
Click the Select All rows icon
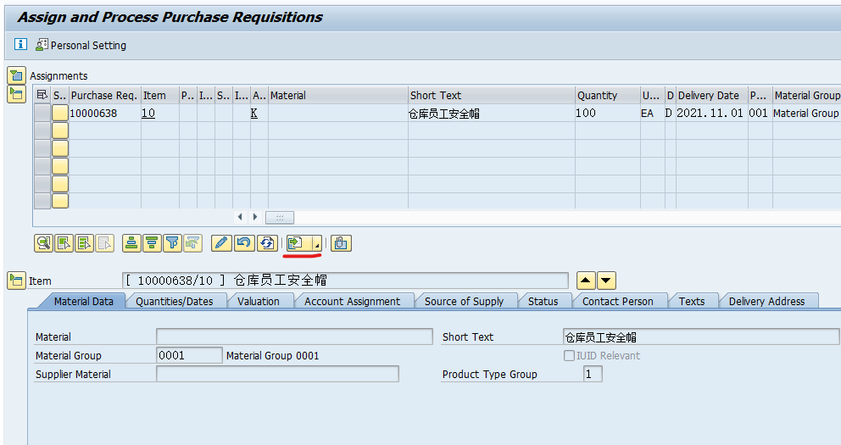point(64,243)
